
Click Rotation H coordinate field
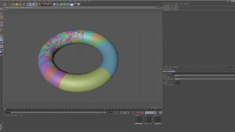click(158, 118)
